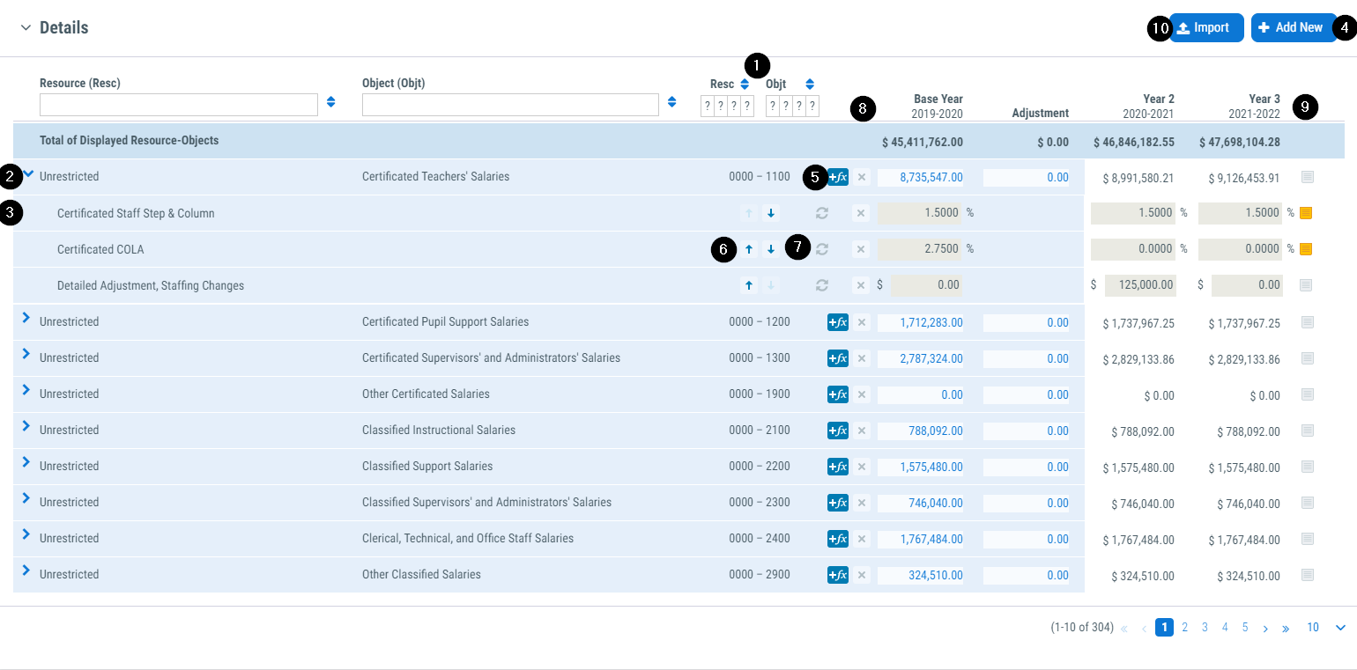
Task: Click the Add New button
Action: (x=1294, y=28)
